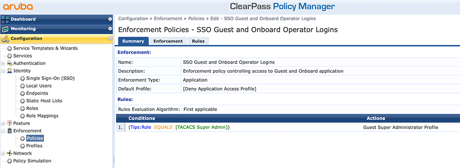The image size is (460, 168).
Task: Click the Network topology icon
Action: [10, 153]
